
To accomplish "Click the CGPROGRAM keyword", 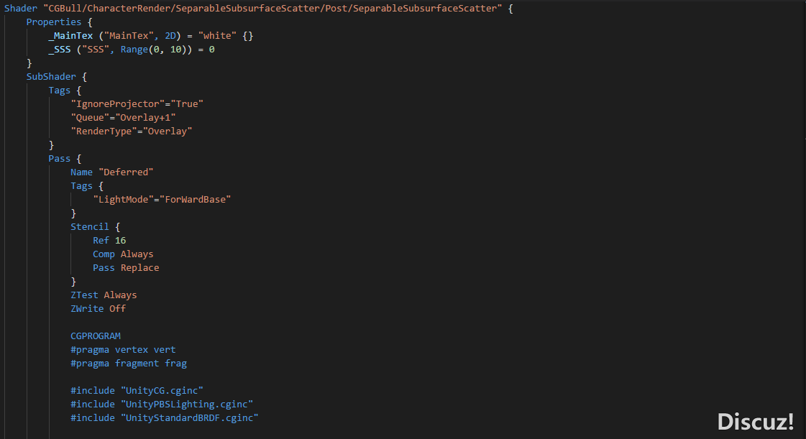I will coord(95,336).
